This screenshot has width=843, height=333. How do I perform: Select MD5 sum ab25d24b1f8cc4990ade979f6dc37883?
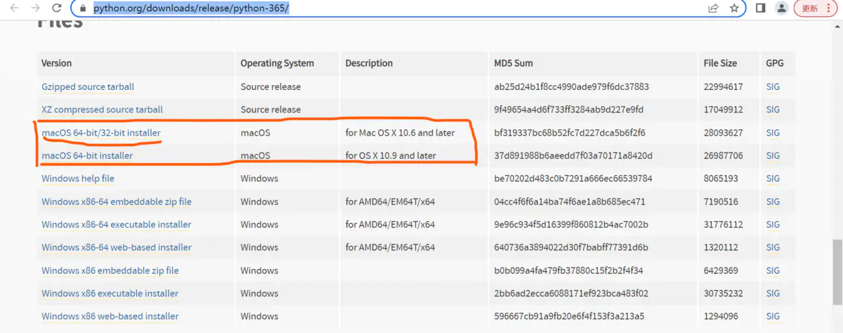click(x=572, y=87)
